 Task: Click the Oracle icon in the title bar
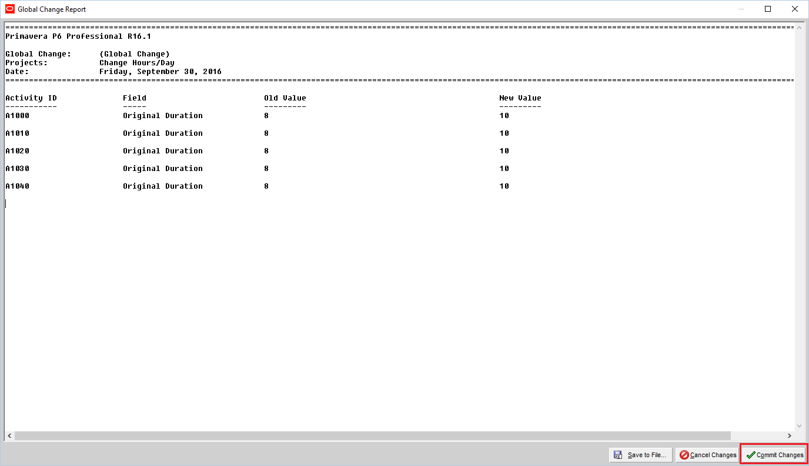click(10, 9)
